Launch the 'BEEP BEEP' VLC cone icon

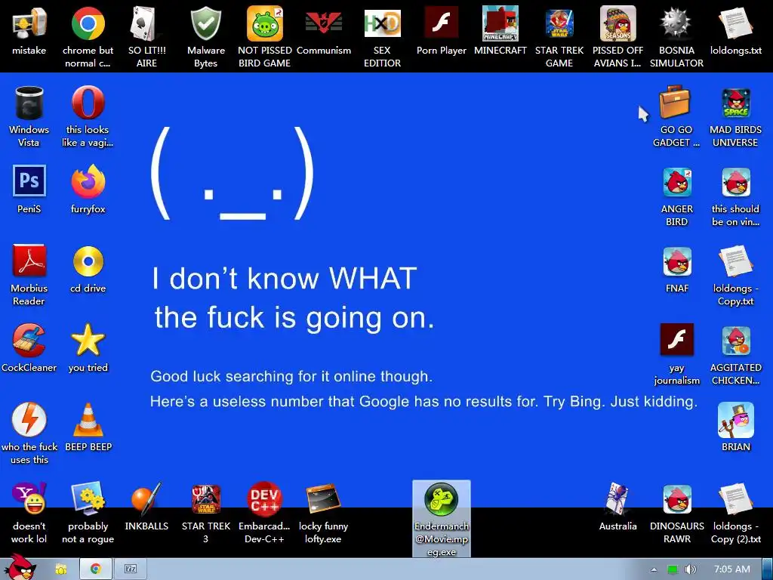point(88,427)
